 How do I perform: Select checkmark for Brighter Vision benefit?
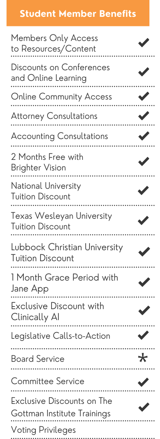pyautogui.click(x=144, y=161)
